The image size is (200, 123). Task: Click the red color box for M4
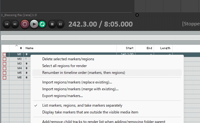(4, 68)
